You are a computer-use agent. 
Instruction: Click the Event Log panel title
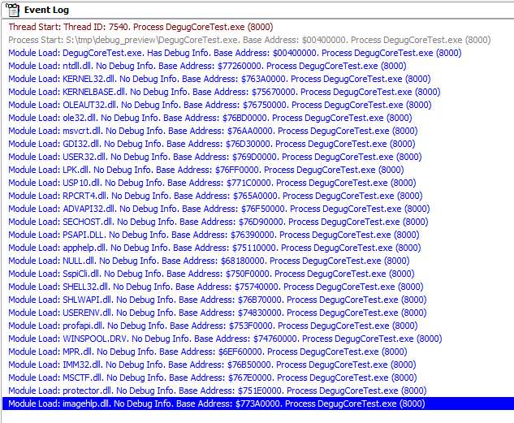(x=46, y=10)
